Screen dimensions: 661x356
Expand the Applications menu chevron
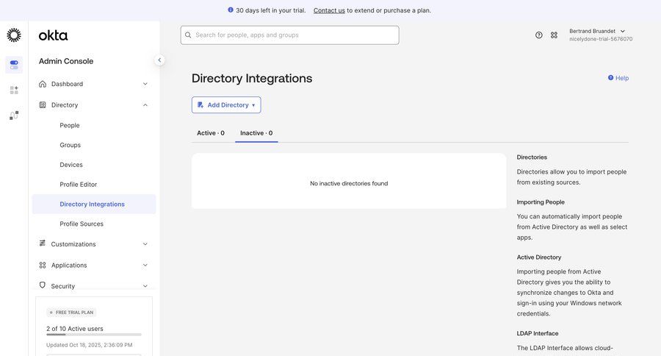(145, 266)
